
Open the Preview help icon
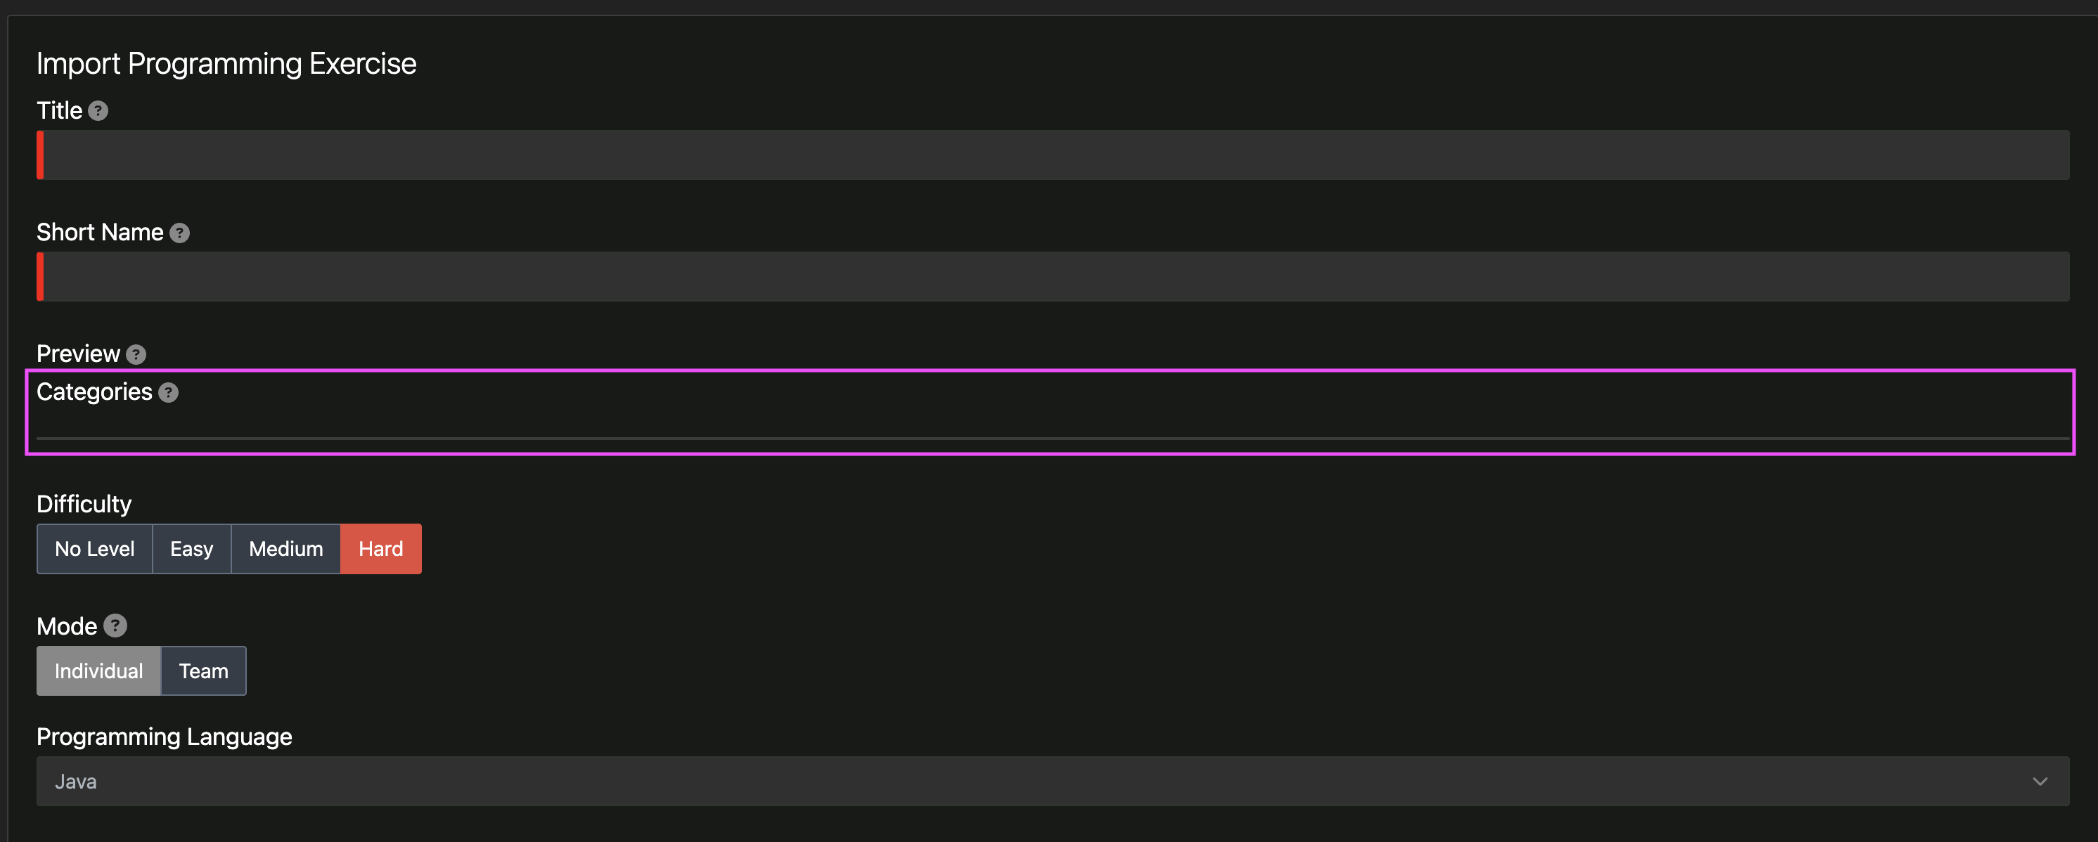coord(136,354)
